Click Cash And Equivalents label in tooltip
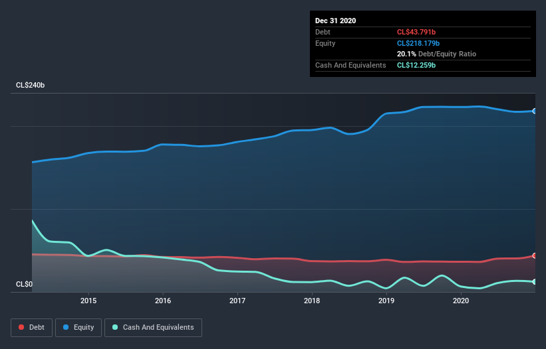Viewport: 546px width, 349px height. point(350,65)
